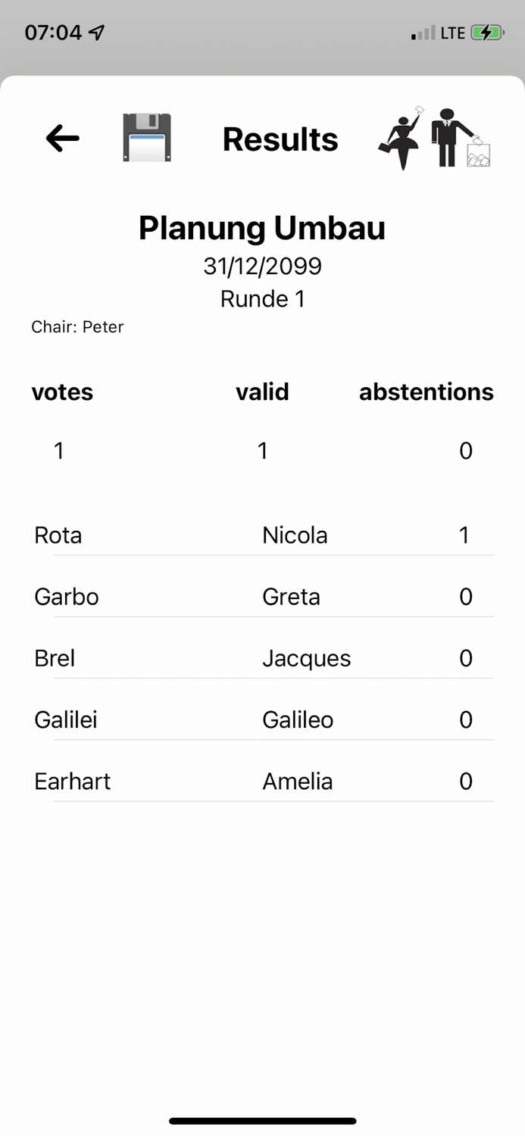The height and width of the screenshot is (1136, 525).
Task: Tap the Chair: Peter label
Action: (x=77, y=326)
